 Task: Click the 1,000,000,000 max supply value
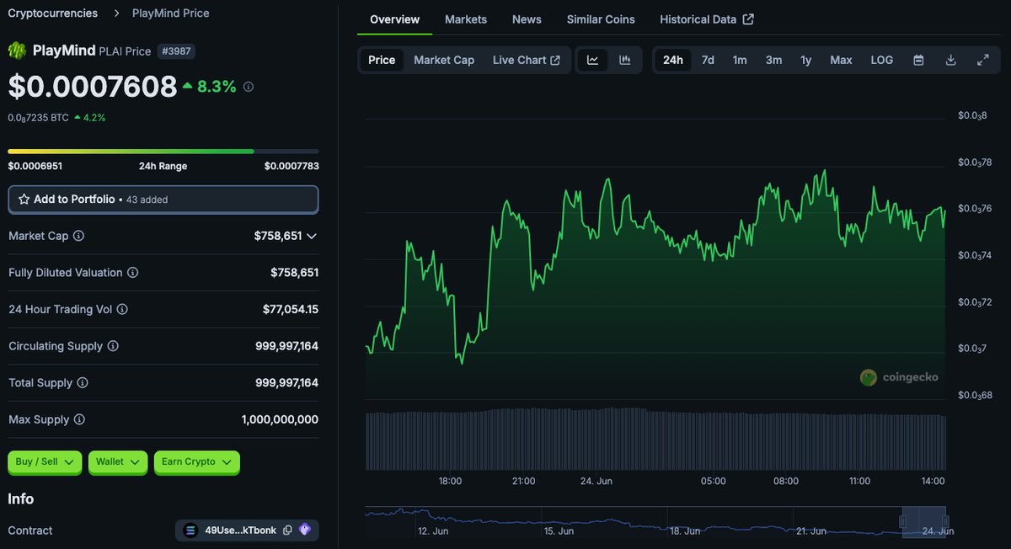point(280,419)
